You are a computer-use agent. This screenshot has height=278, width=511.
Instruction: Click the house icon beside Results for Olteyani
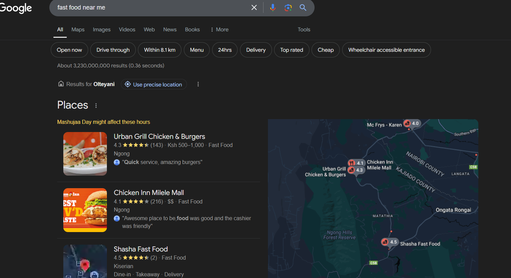coord(61,84)
